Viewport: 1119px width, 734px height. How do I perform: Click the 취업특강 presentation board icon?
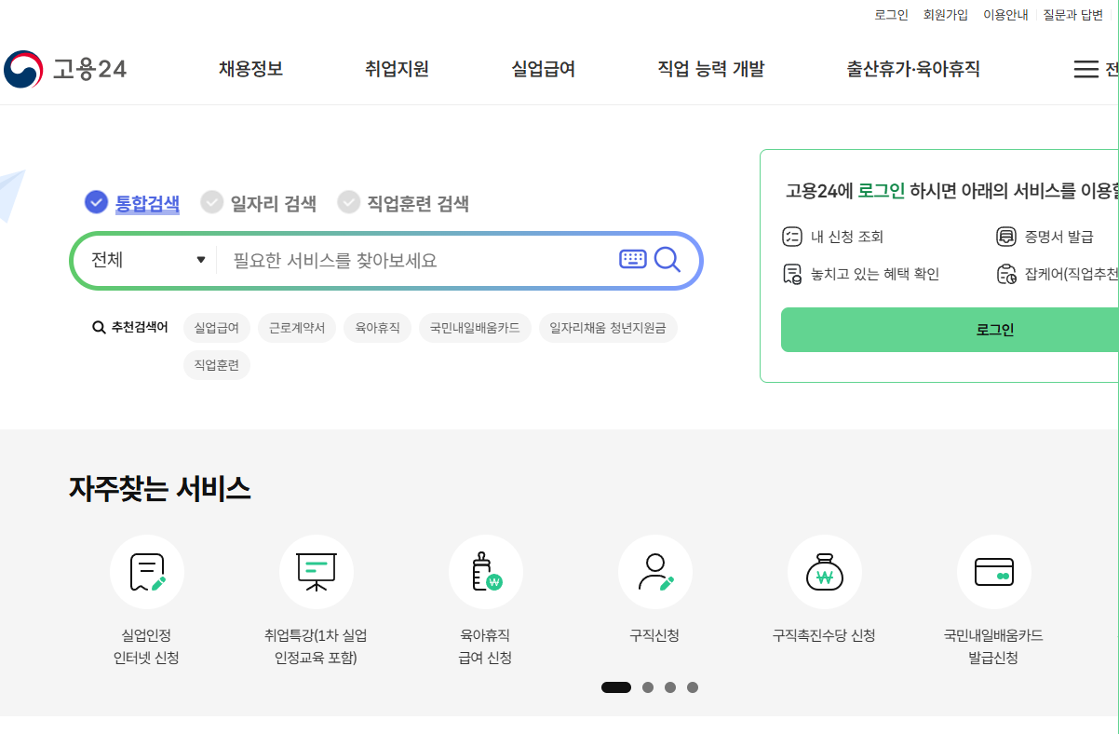coord(317,572)
